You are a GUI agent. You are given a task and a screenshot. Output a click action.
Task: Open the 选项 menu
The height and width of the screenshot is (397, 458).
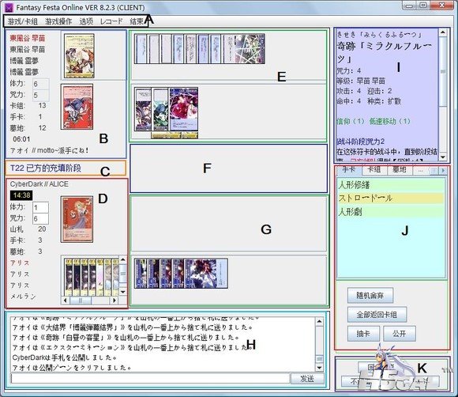click(86, 21)
